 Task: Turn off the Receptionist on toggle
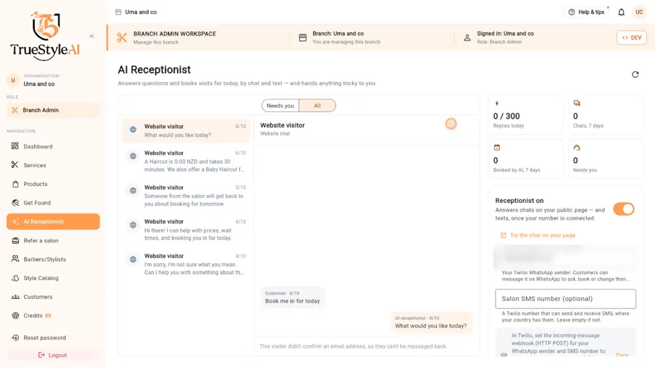(624, 209)
